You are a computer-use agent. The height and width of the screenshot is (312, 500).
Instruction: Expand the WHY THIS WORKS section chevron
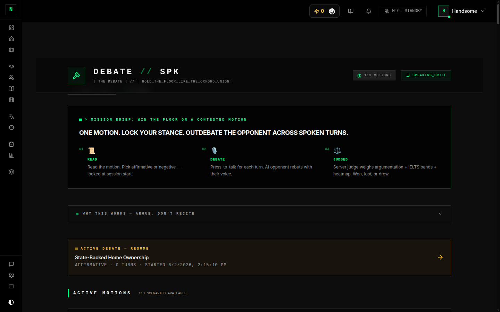click(440, 214)
